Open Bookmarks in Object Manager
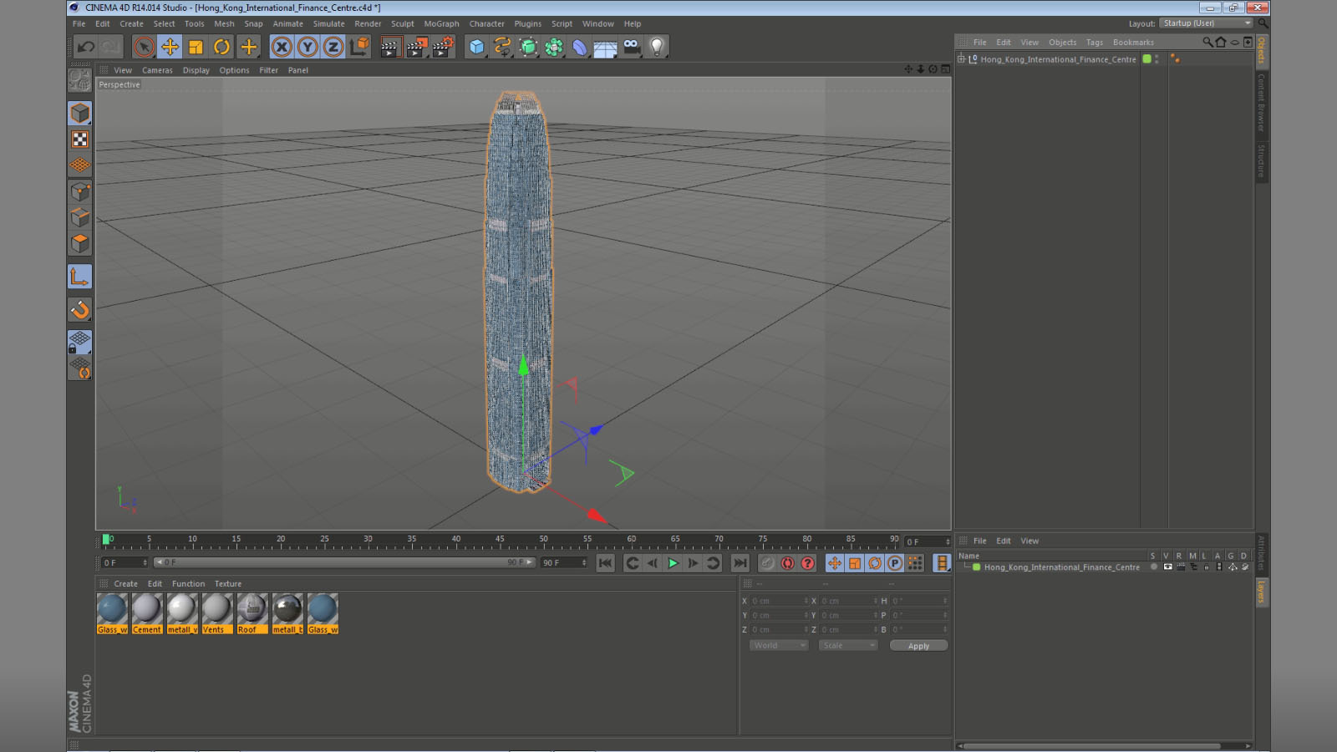The width and height of the screenshot is (1337, 752). click(1133, 43)
